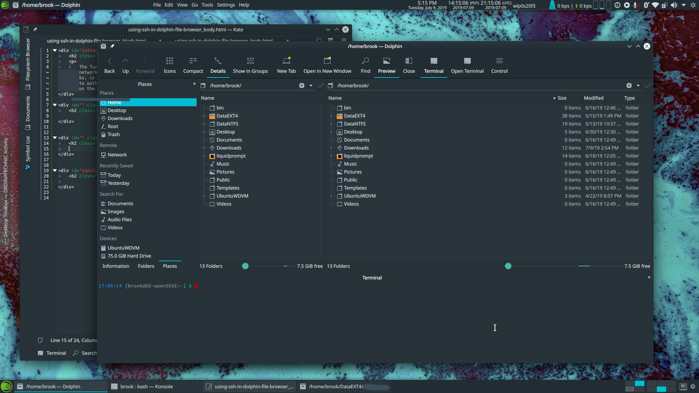Close the split view pane

click(x=409, y=65)
